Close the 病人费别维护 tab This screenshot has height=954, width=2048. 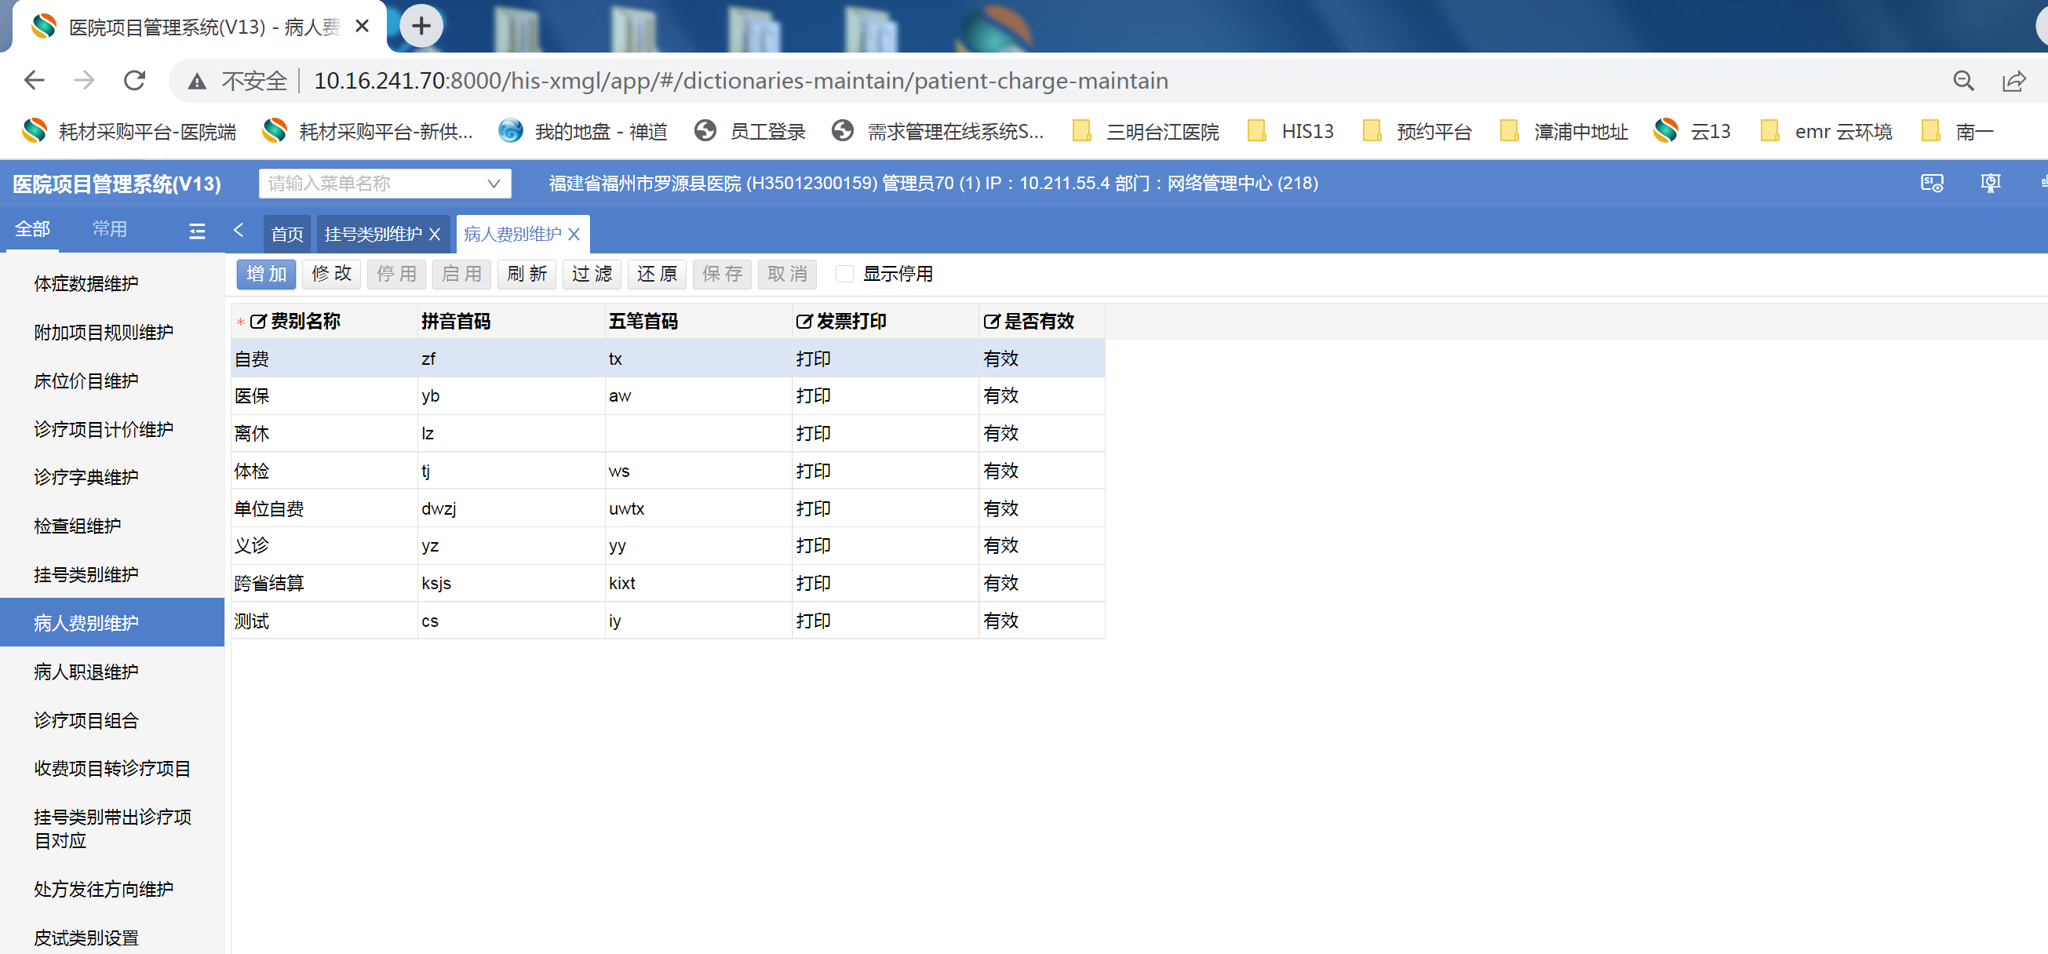(x=574, y=234)
